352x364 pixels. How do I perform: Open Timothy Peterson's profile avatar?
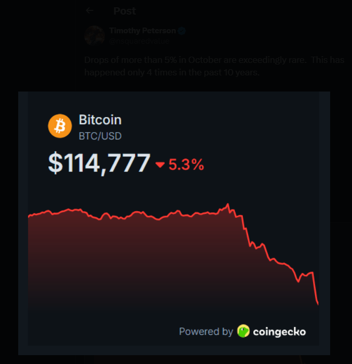pyautogui.click(x=94, y=36)
